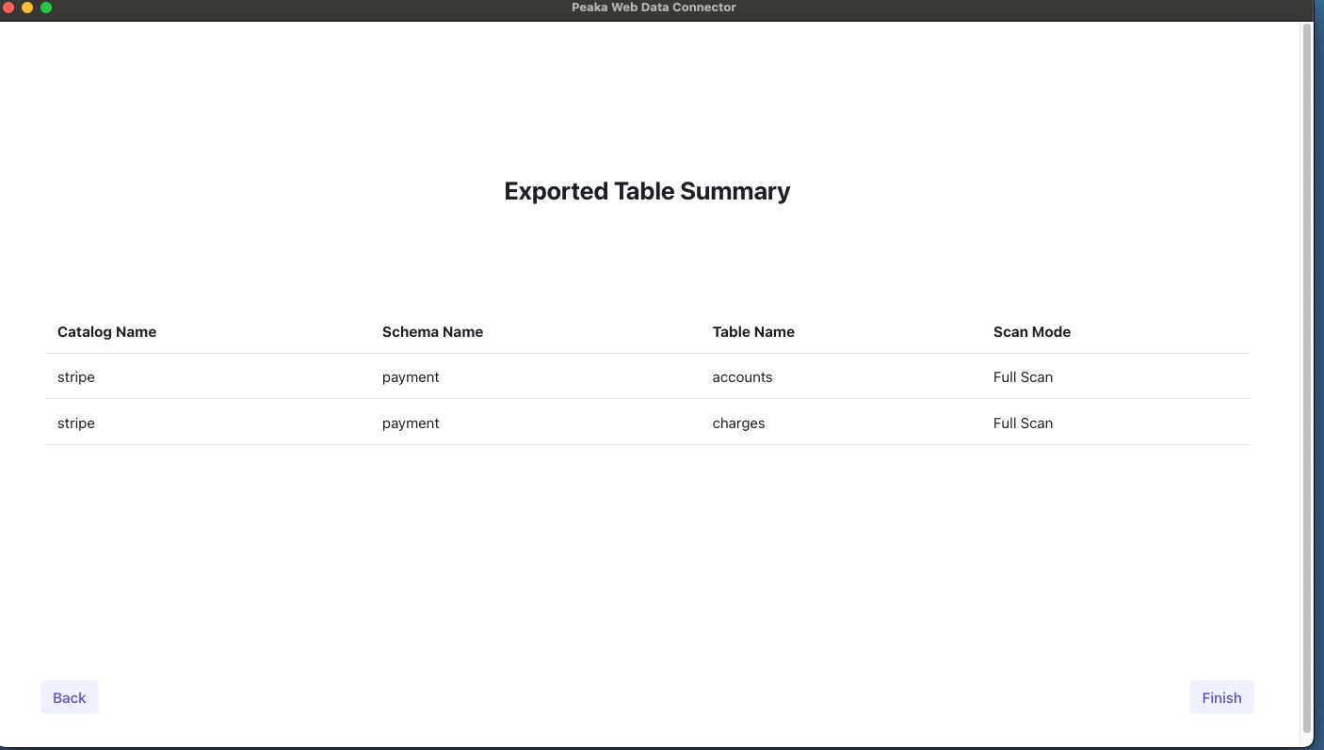Click Full Scan in the charges row
1324x750 pixels.
tap(1023, 423)
